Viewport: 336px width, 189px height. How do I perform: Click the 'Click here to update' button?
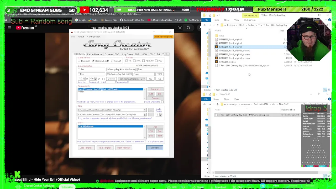coord(163,37)
